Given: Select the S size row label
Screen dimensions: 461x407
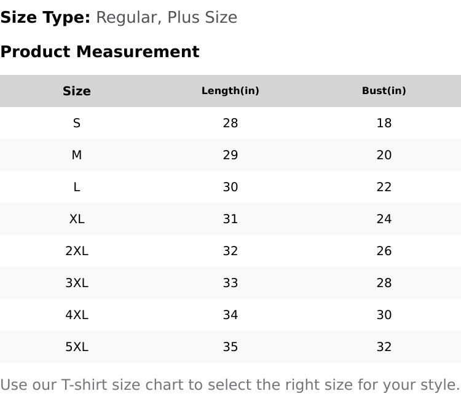Looking at the screenshot, I should pos(77,123).
